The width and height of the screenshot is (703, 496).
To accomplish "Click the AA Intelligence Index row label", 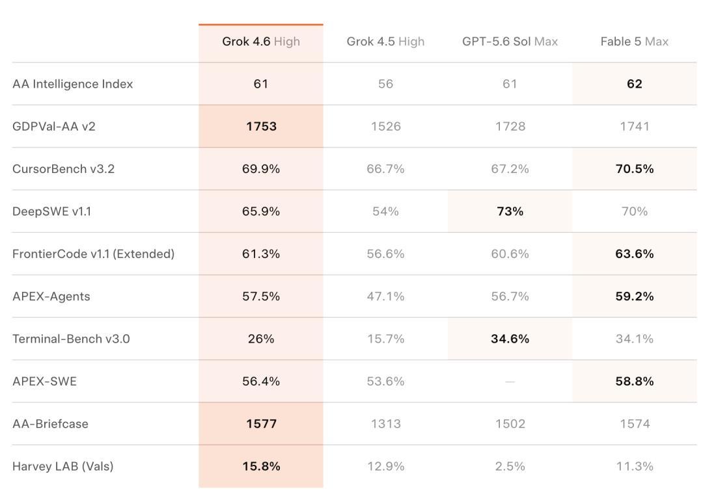I will [73, 84].
